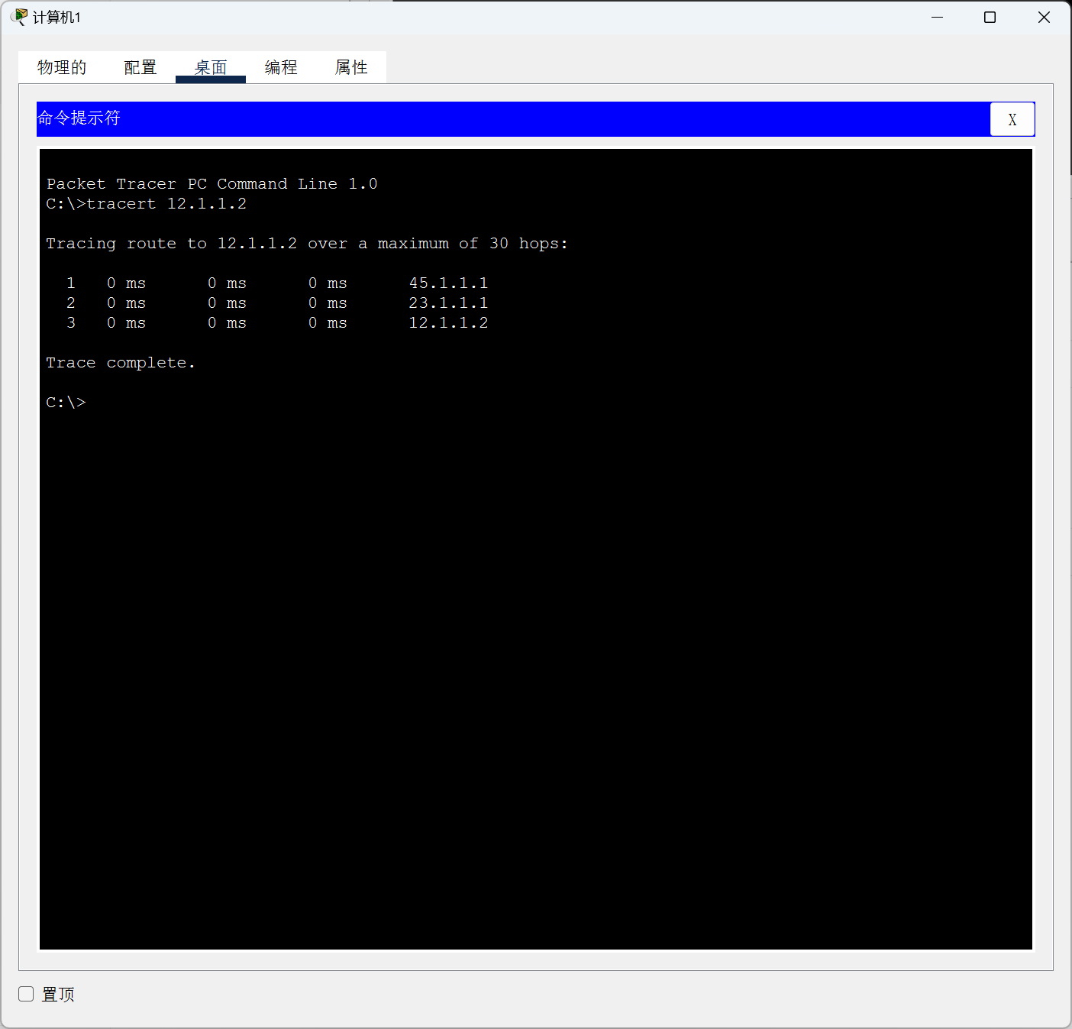Switch to the 编程 tab
Screen dimensions: 1072x1029
tap(280, 67)
